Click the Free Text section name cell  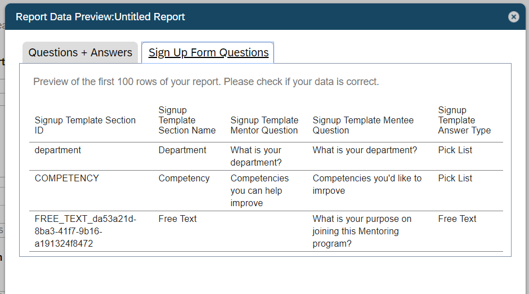177,219
